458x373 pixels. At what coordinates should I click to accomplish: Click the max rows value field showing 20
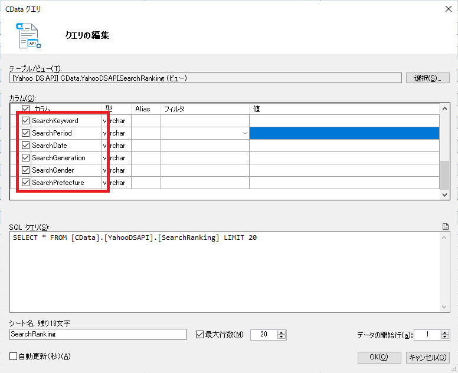(264, 335)
